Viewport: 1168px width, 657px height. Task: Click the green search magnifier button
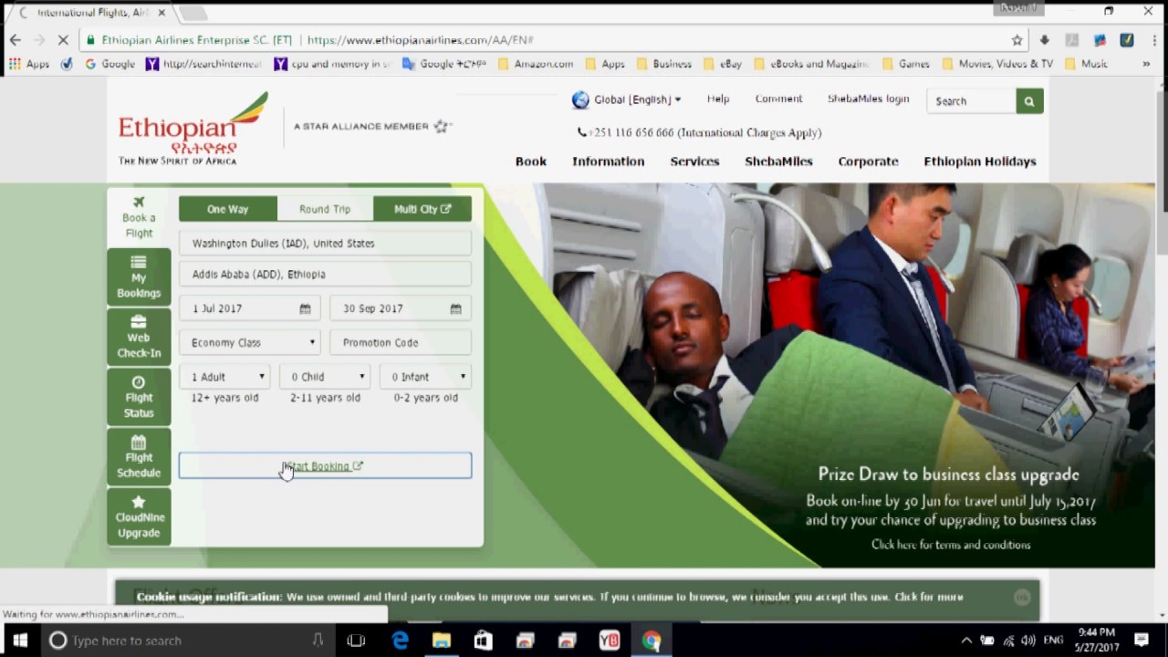tap(1029, 101)
